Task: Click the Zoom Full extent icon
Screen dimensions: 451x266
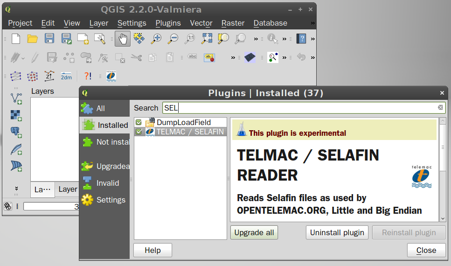Action: pyautogui.click(x=207, y=39)
